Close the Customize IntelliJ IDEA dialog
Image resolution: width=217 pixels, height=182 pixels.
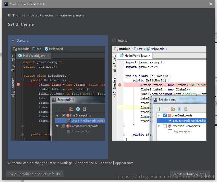tap(211, 4)
